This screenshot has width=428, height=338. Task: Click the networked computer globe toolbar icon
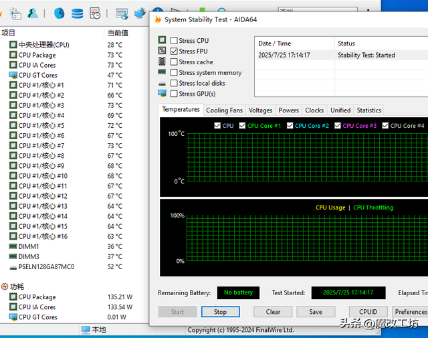pos(140,13)
